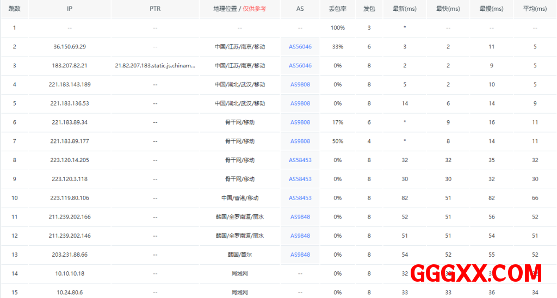
Task: Open AS58453 link for 223.120.14.205
Action: point(300,160)
